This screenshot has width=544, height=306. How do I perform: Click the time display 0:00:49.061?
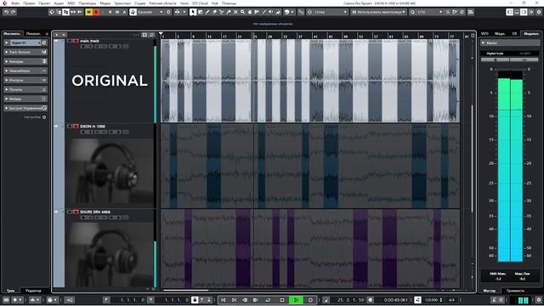pyautogui.click(x=395, y=300)
